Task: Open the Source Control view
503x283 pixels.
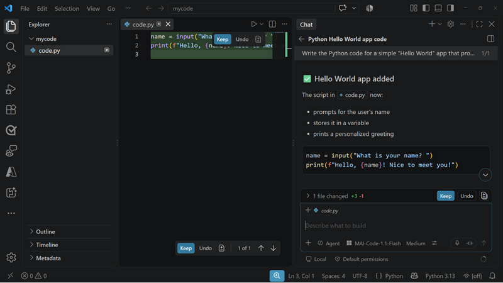Action: point(11,68)
